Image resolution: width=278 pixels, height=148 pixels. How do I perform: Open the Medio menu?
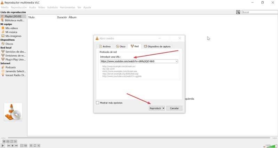pyautogui.click(x=5, y=7)
